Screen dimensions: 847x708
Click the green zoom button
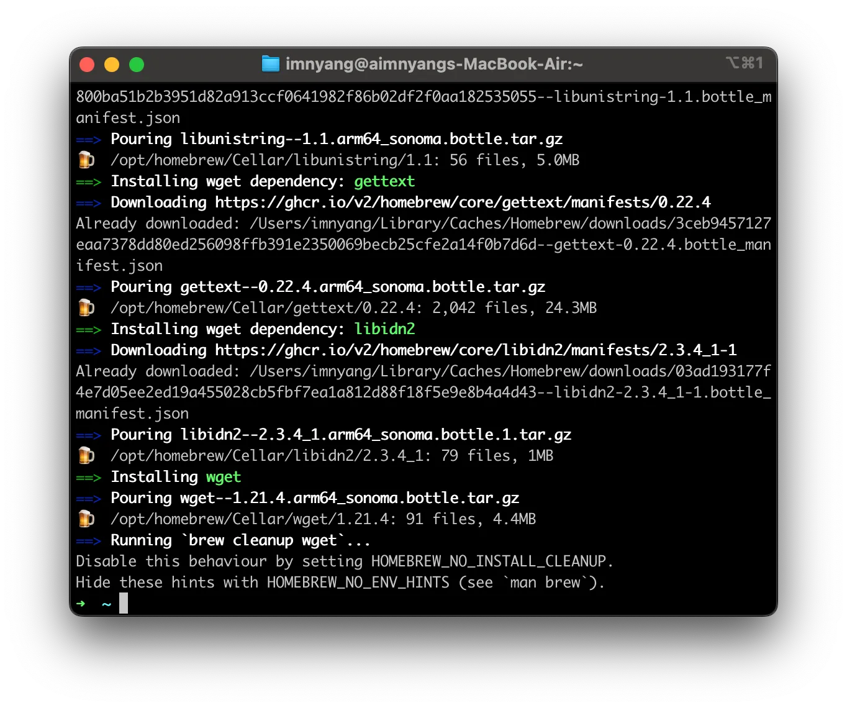pyautogui.click(x=137, y=65)
